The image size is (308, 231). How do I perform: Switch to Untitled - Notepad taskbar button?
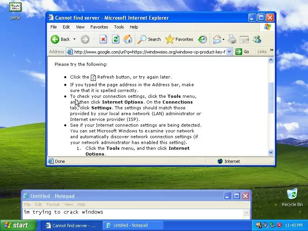[133, 225]
